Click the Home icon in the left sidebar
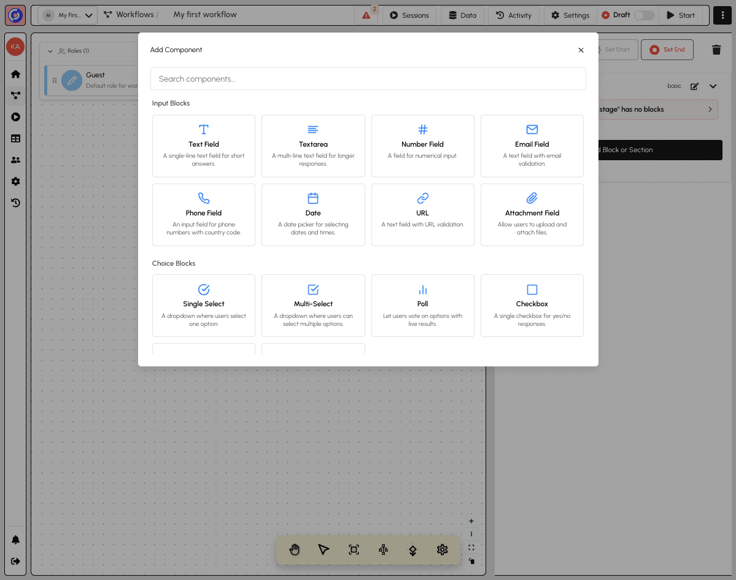The image size is (736, 580). point(15,74)
